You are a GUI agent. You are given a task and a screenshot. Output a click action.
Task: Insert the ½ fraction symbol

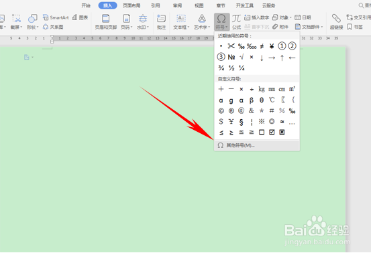point(231,68)
